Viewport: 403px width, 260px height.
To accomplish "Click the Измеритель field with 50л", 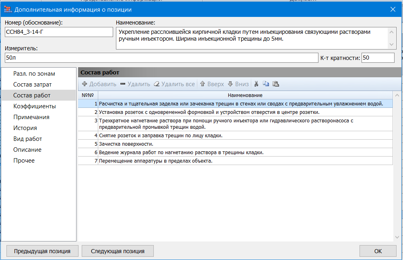I will point(161,58).
